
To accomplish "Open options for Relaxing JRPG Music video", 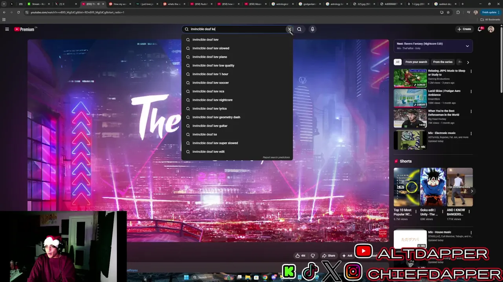I will click(471, 71).
